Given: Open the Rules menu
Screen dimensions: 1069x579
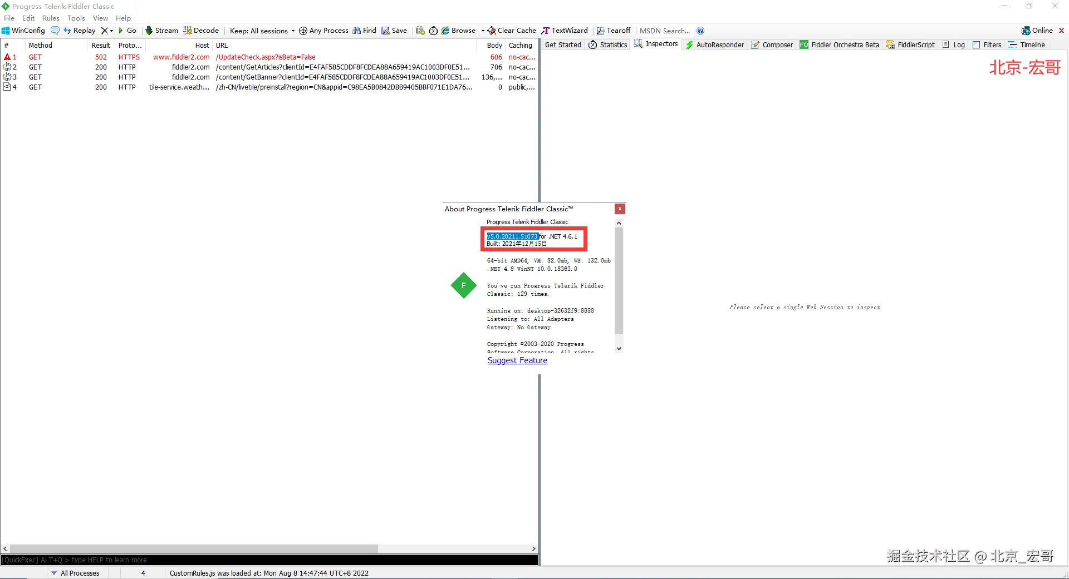Looking at the screenshot, I should (x=51, y=18).
